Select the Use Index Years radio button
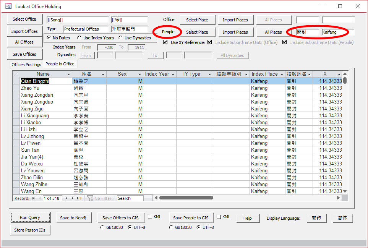Image resolution: width=368 pixels, height=248 pixels. [79, 38]
